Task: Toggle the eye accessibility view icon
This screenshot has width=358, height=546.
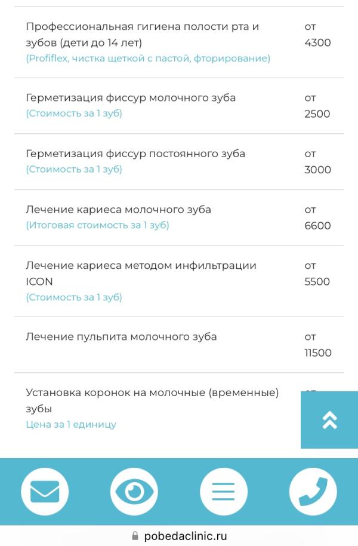Action: coord(134,492)
